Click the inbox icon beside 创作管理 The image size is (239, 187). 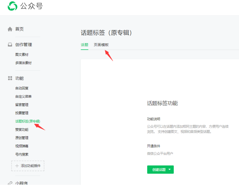tap(10, 45)
